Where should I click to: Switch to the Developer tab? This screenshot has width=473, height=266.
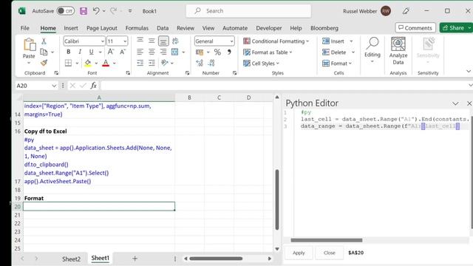(x=269, y=28)
